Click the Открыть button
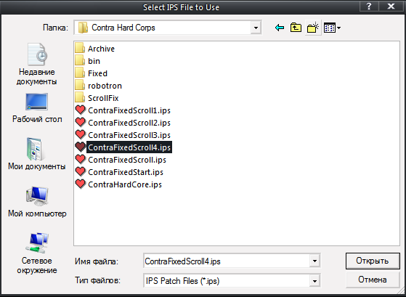Viewport: 406px width, 297px height. 373,261
